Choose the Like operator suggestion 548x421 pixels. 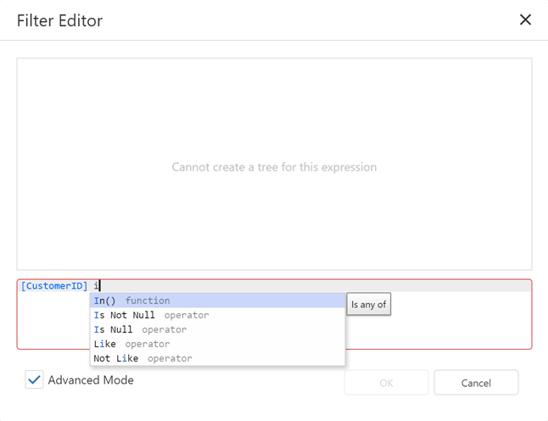pyautogui.click(x=217, y=344)
